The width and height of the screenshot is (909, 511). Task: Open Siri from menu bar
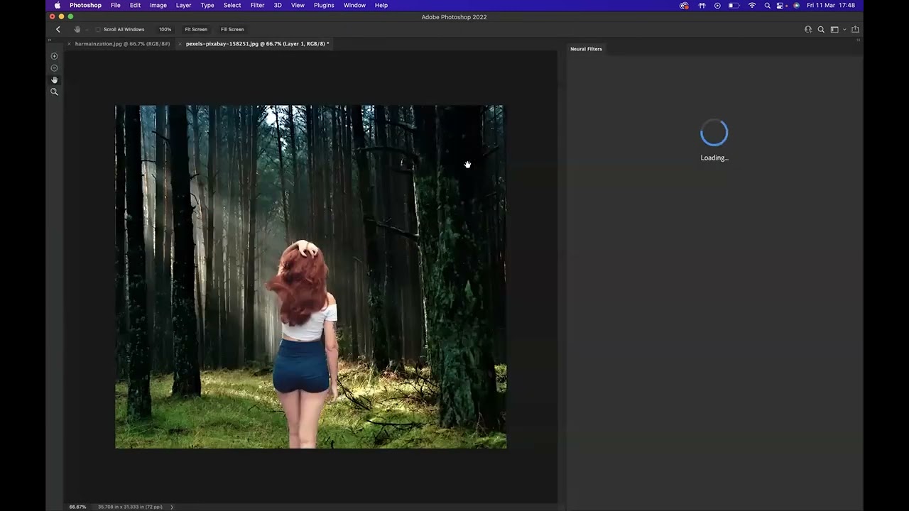pyautogui.click(x=796, y=5)
